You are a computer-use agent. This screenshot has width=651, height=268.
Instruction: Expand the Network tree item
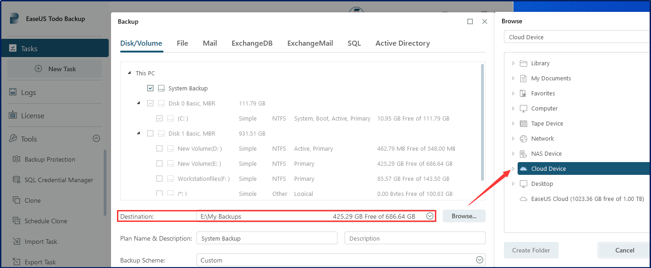point(513,138)
